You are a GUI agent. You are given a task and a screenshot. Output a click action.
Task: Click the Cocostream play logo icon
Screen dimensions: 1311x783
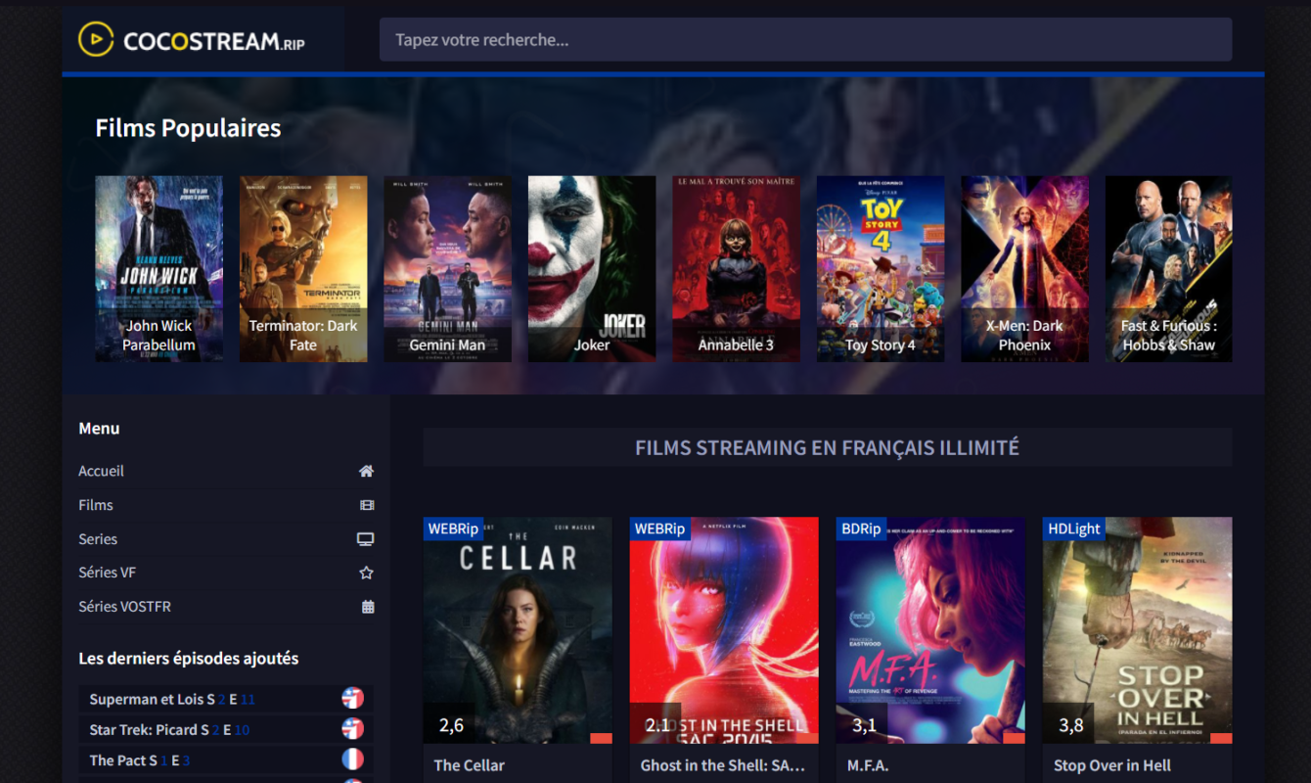coord(96,39)
